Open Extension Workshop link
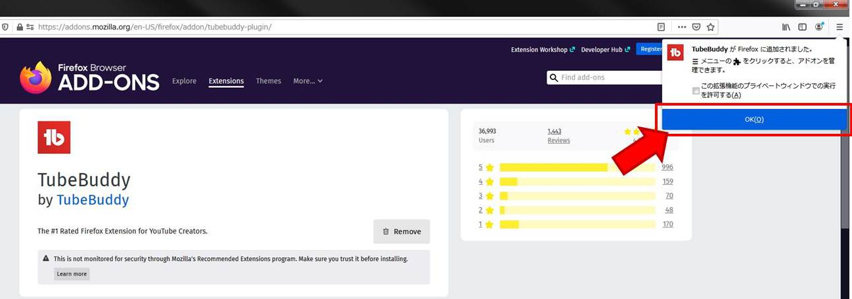 click(543, 50)
